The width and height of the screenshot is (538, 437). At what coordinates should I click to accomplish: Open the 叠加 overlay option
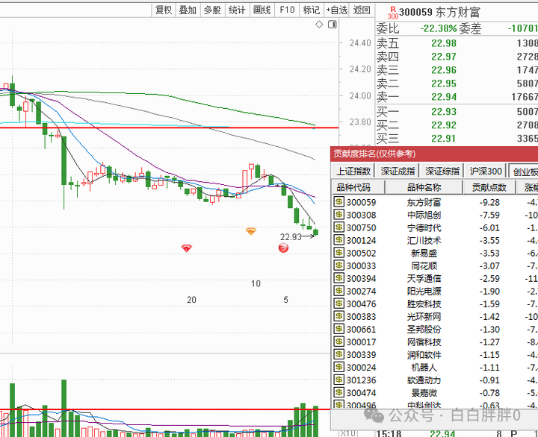coord(188,10)
